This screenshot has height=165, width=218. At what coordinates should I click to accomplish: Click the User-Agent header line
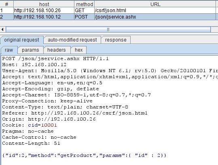110,71
